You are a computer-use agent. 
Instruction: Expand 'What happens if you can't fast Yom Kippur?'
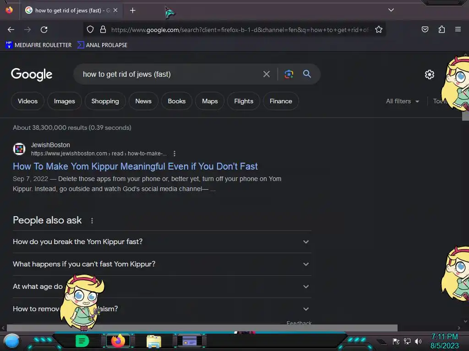162,264
